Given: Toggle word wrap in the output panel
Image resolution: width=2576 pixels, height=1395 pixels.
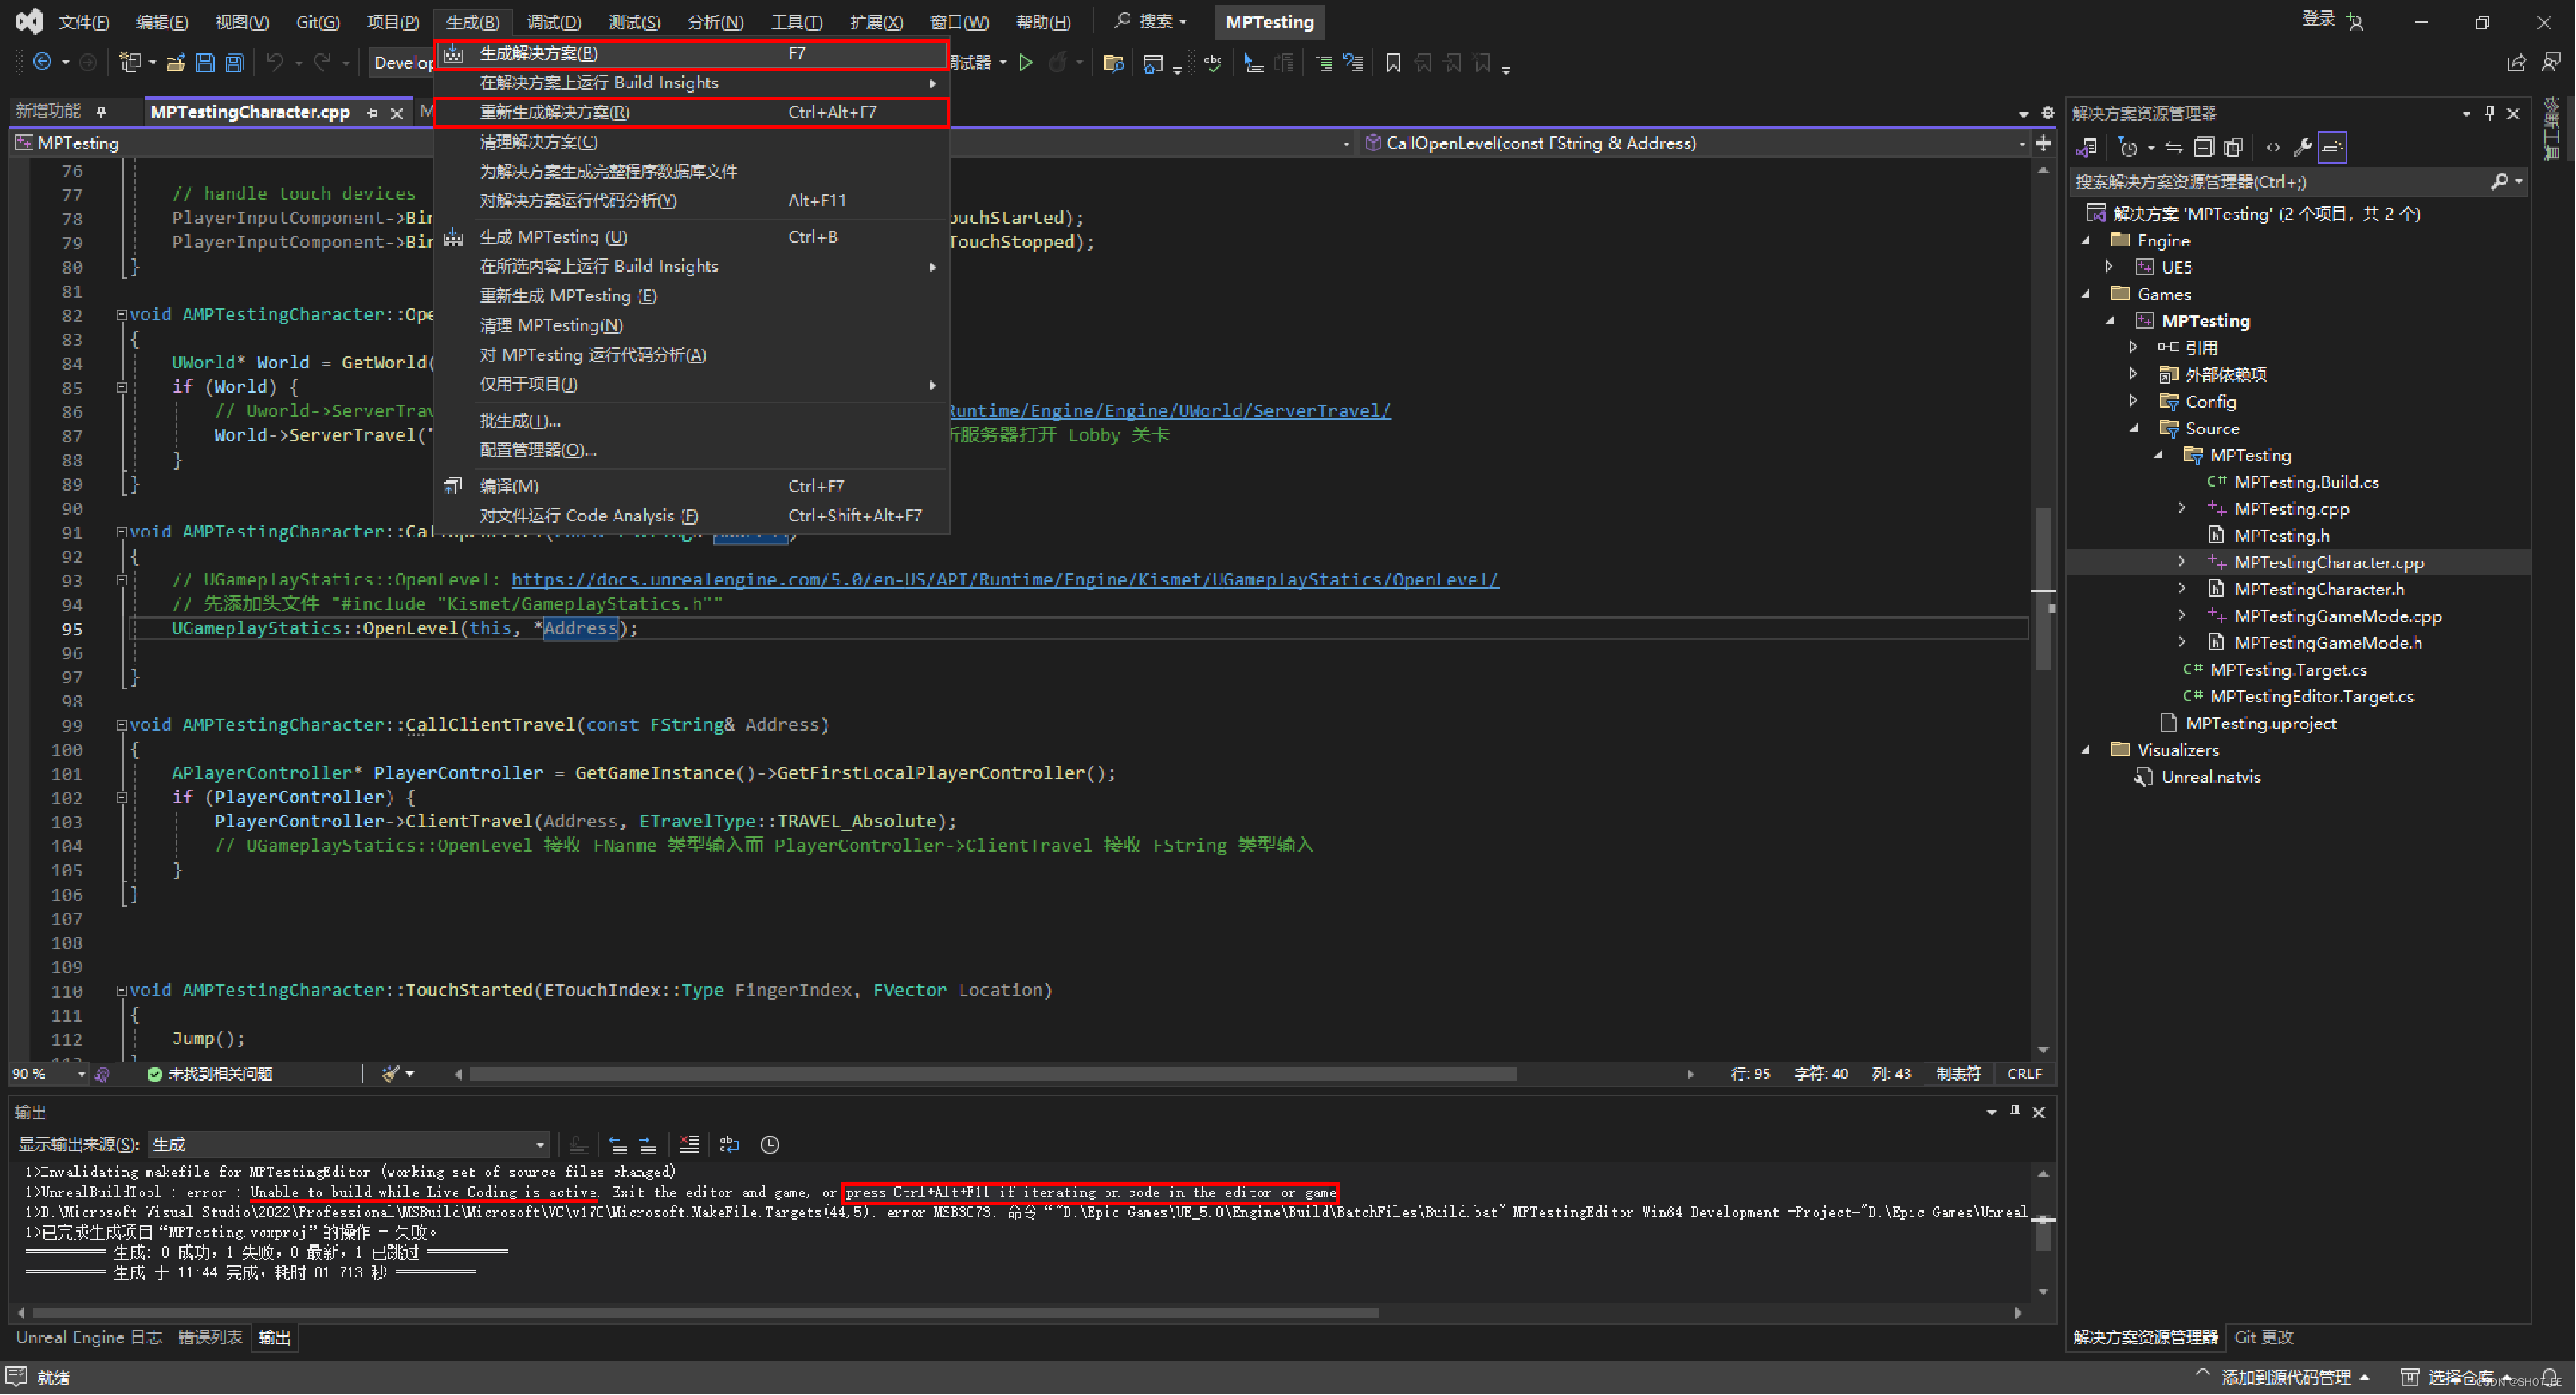Looking at the screenshot, I should [729, 1145].
